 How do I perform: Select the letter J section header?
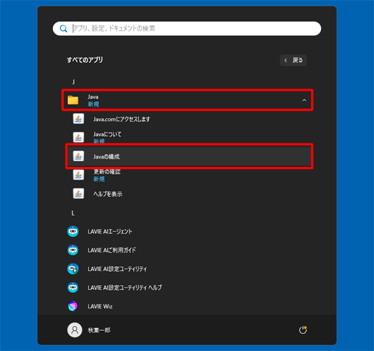(73, 82)
